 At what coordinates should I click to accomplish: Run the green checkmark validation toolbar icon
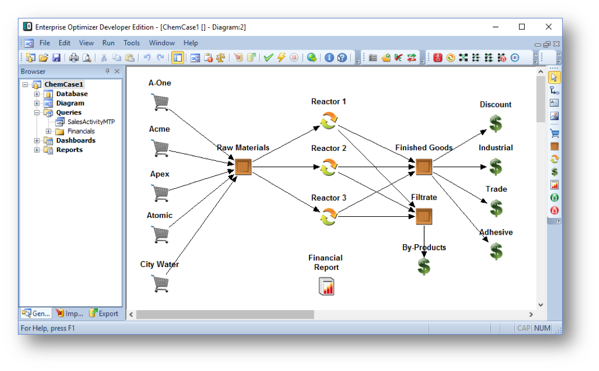tap(268, 57)
